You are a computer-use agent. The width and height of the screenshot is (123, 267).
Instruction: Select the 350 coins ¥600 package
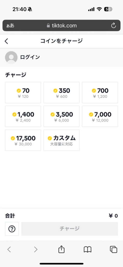[62, 93]
